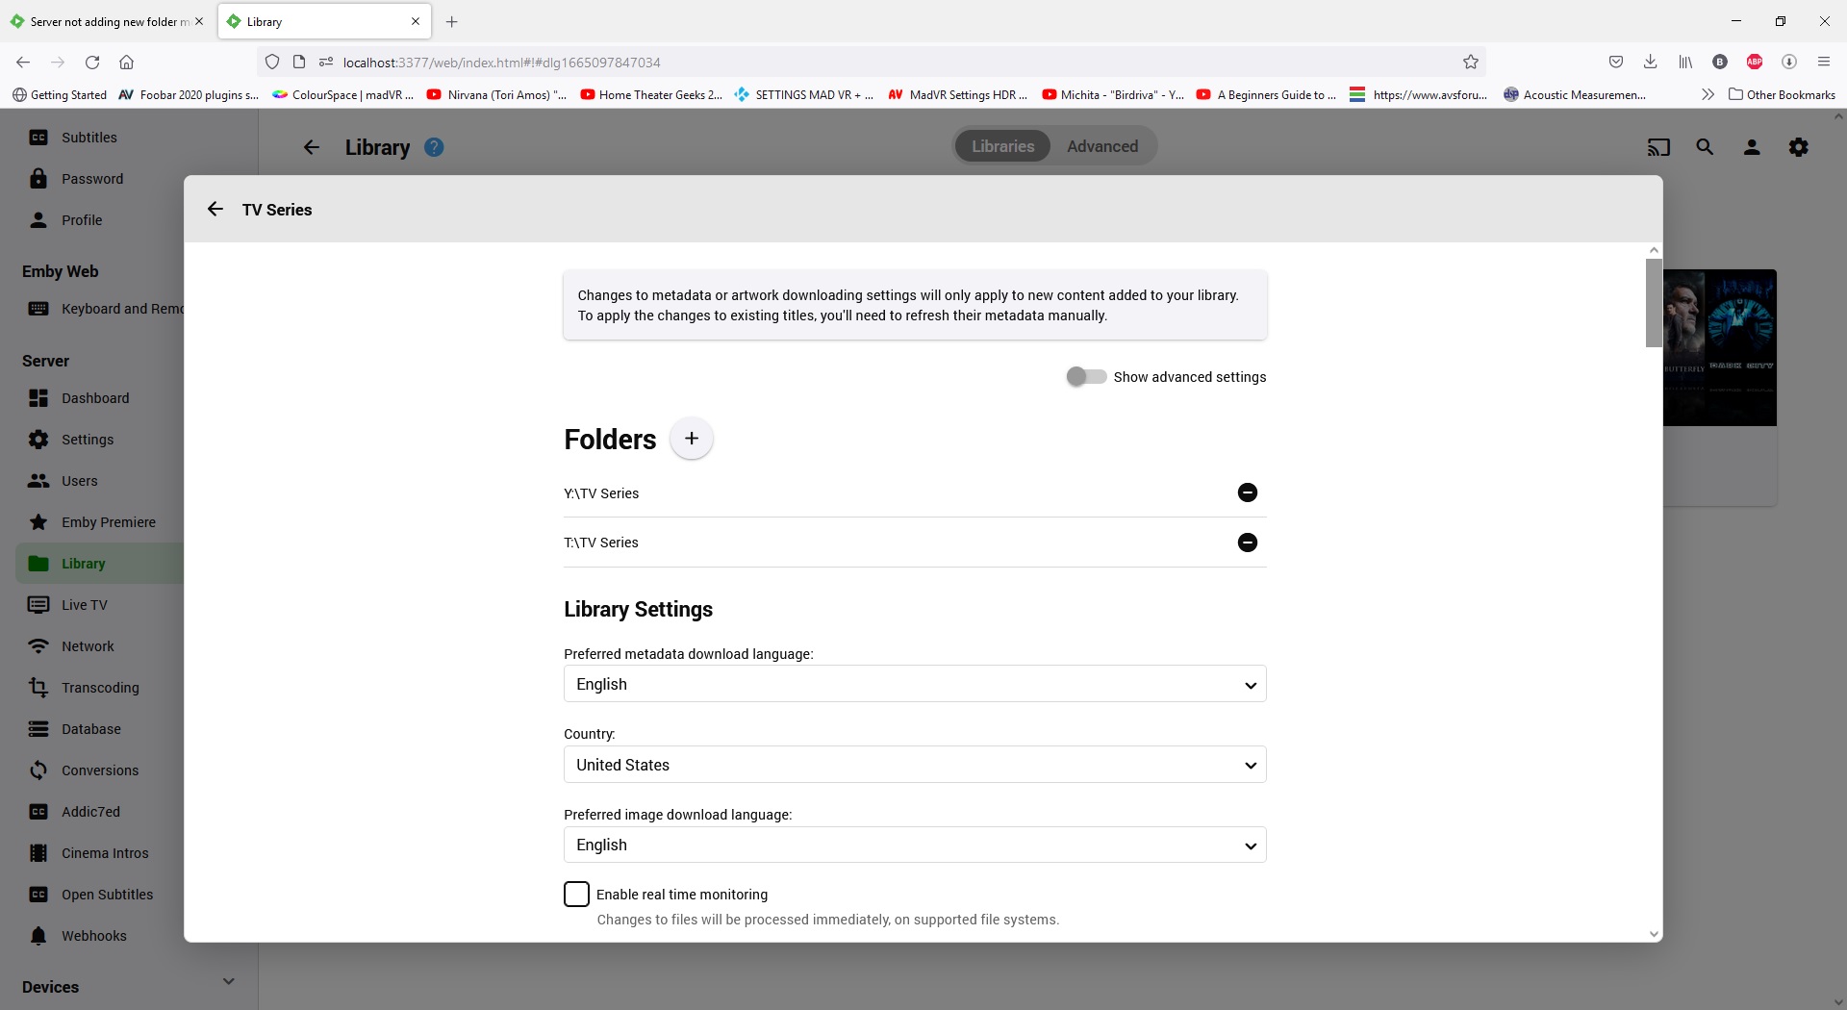Click the library poster thumbnail

click(1720, 347)
